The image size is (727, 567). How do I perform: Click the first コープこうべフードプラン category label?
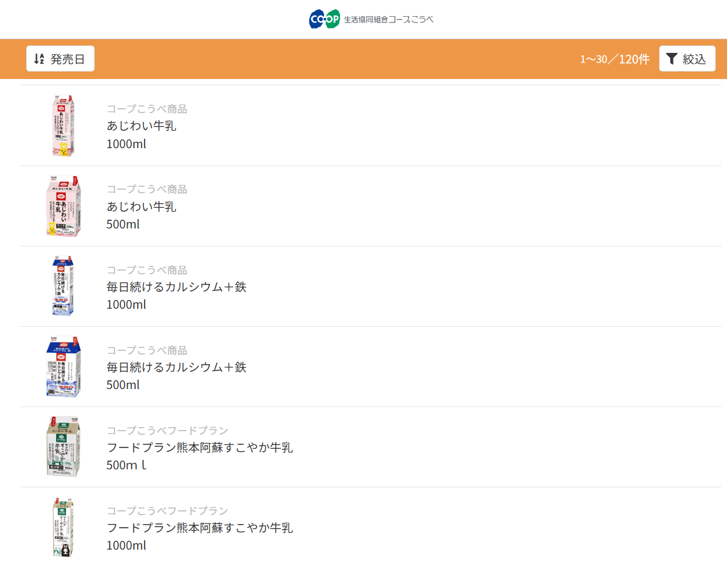tap(168, 430)
